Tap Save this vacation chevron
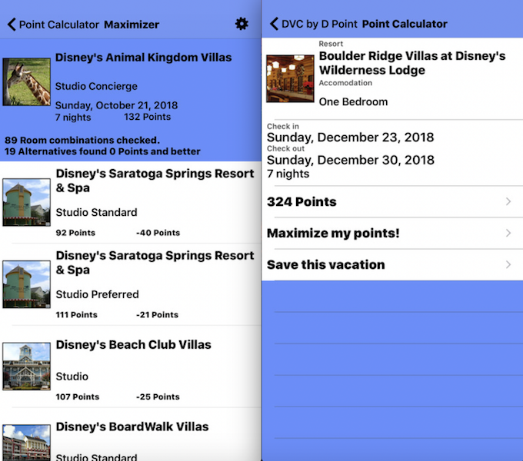Viewport: 523px width, 461px height. coord(508,264)
